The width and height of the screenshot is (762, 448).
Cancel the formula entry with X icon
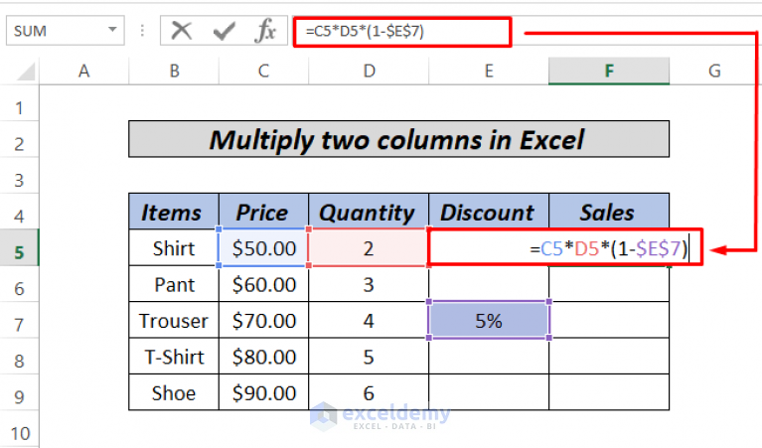tap(181, 31)
